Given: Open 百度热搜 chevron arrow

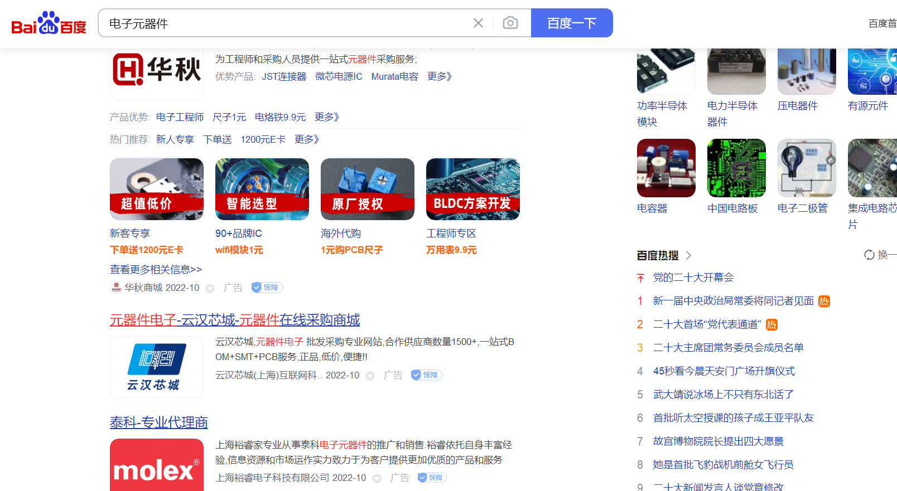Looking at the screenshot, I should pyautogui.click(x=688, y=255).
